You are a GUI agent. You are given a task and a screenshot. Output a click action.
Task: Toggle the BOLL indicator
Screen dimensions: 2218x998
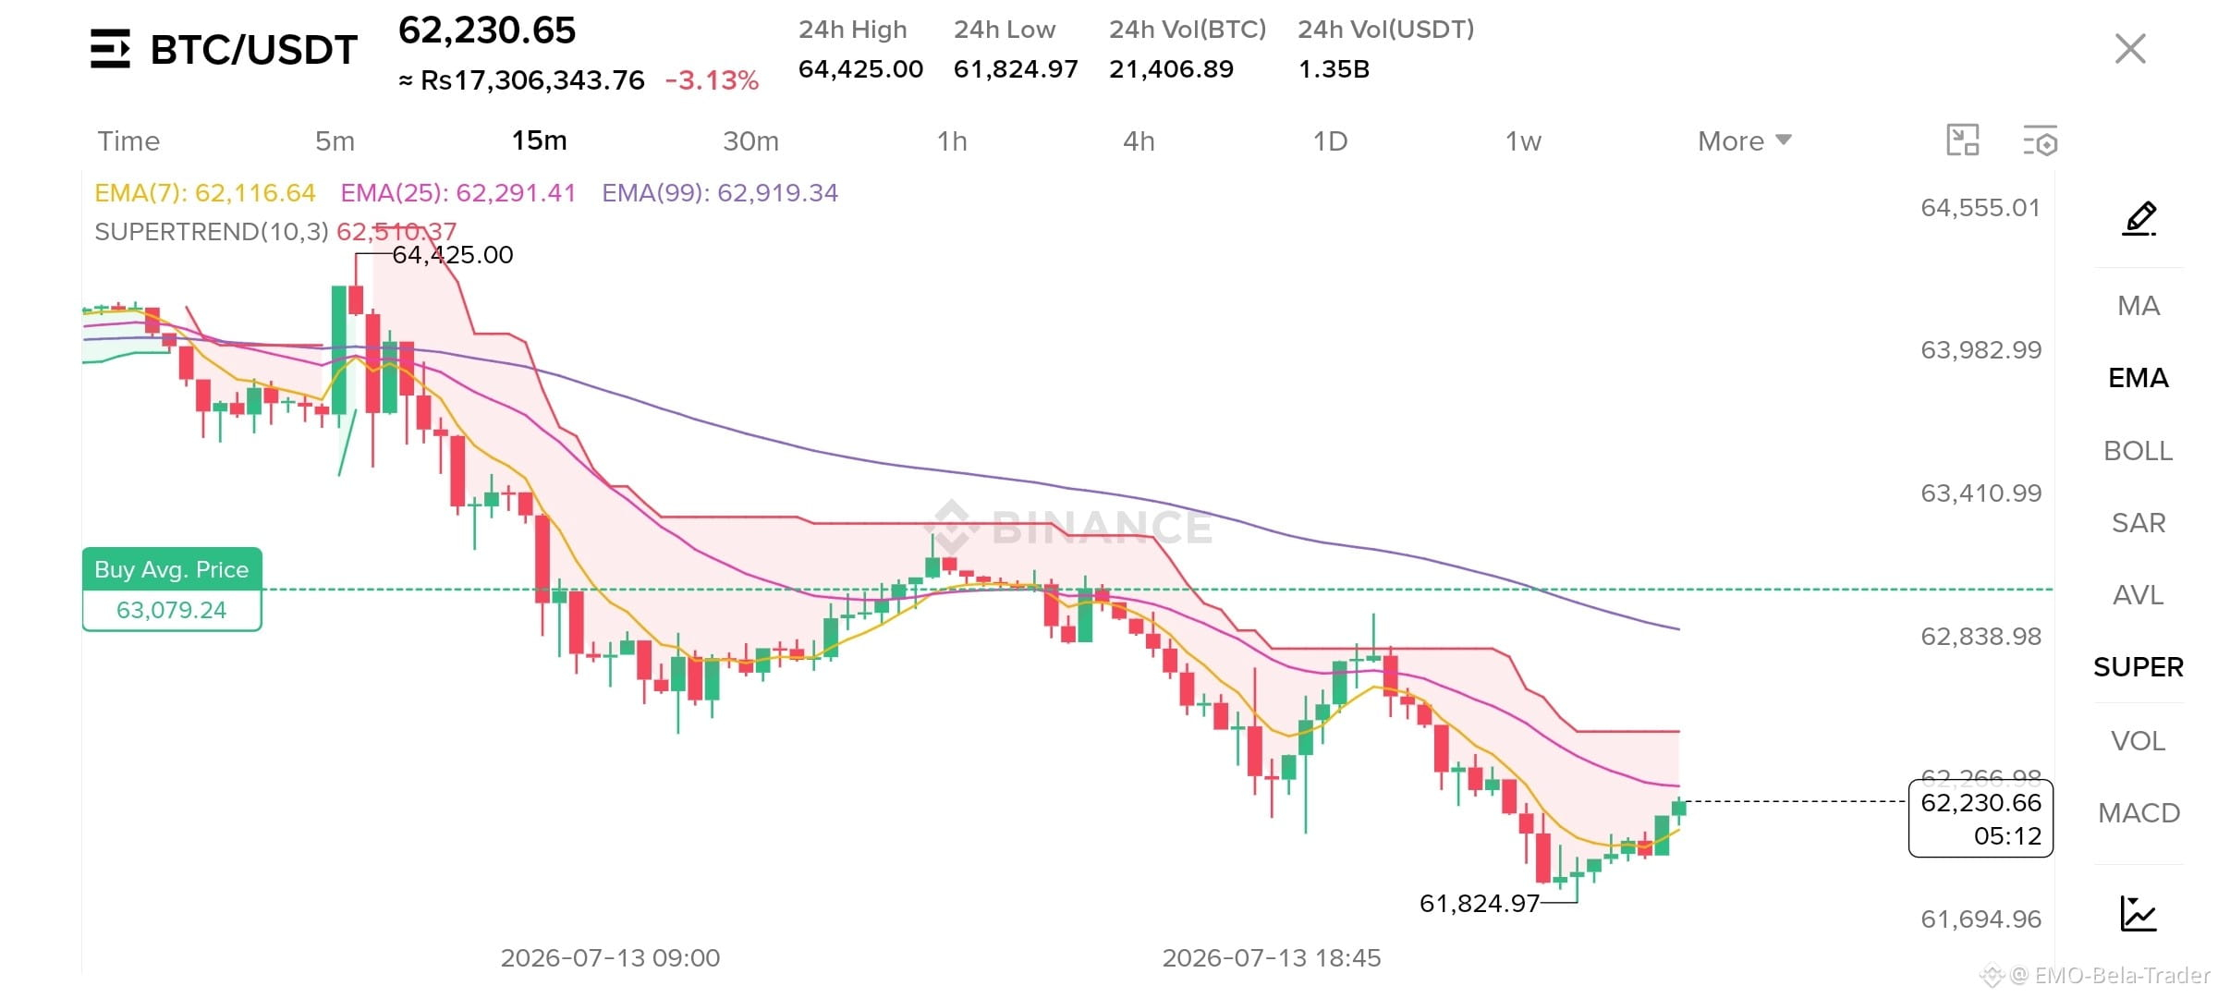(2139, 451)
